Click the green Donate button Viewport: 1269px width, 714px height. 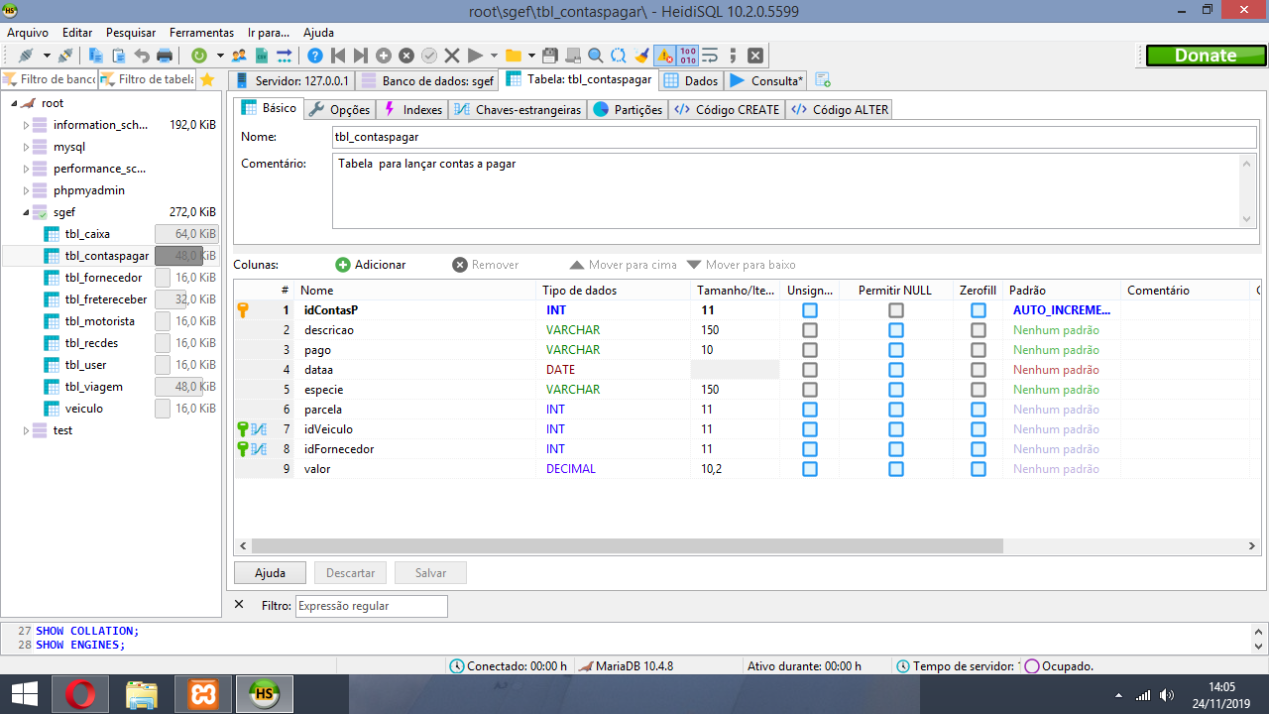point(1205,56)
